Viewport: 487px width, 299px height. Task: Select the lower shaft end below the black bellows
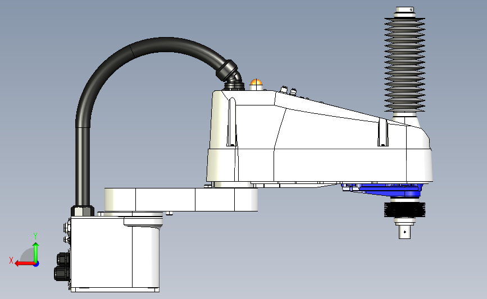click(404, 231)
